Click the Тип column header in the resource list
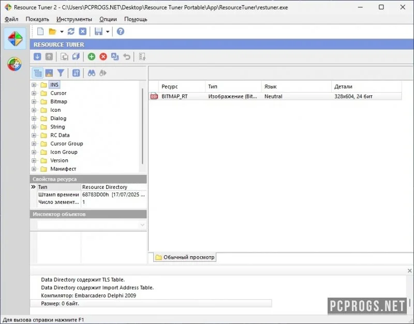Viewport: 414px width, 324px height. coord(233,86)
